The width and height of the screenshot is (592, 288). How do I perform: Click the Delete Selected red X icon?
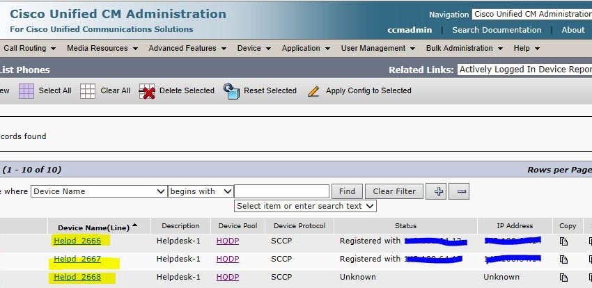[147, 91]
